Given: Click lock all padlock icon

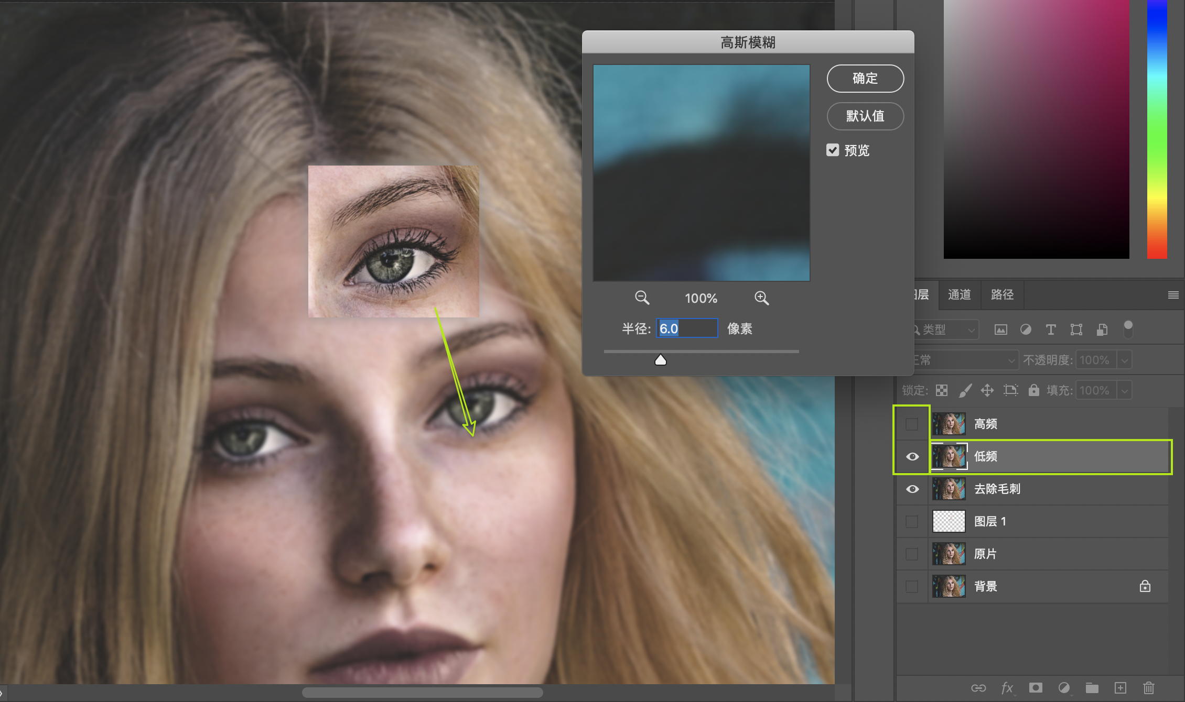Looking at the screenshot, I should point(1033,390).
